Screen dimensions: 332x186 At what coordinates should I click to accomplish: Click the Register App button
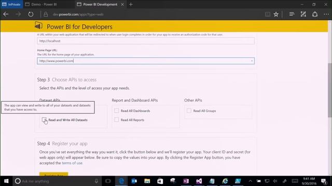(54, 174)
